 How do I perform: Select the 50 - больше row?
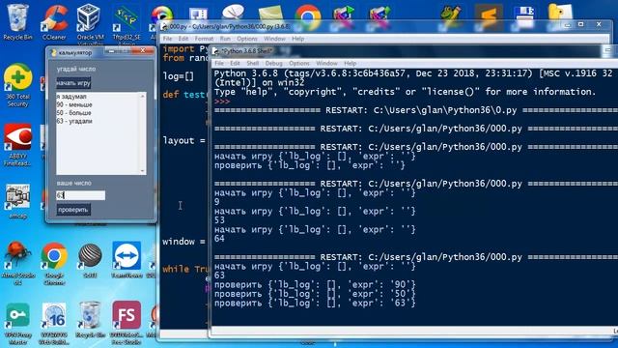click(x=98, y=113)
